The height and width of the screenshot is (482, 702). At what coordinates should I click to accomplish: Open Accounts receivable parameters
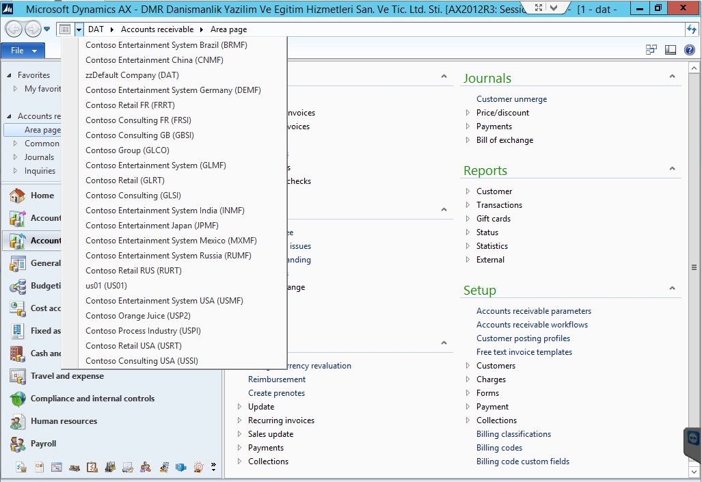click(x=534, y=311)
